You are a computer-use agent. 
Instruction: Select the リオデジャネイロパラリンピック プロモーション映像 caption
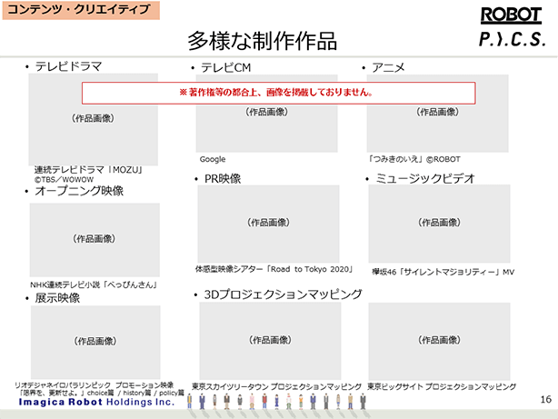point(94,385)
